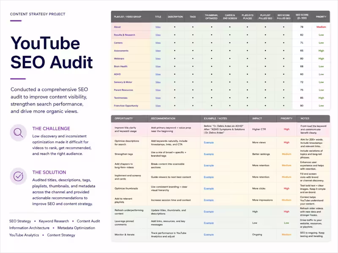Open the Example link for Leverage pinned comments
Viewport: 338px width, 253px height.
209,223
